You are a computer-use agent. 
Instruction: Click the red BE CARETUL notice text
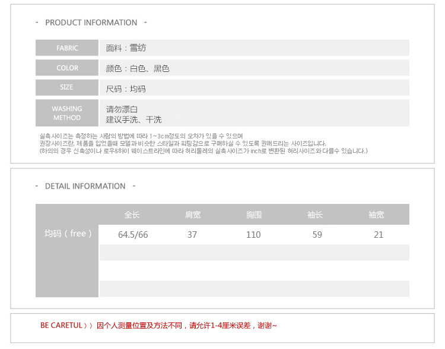[158, 325]
